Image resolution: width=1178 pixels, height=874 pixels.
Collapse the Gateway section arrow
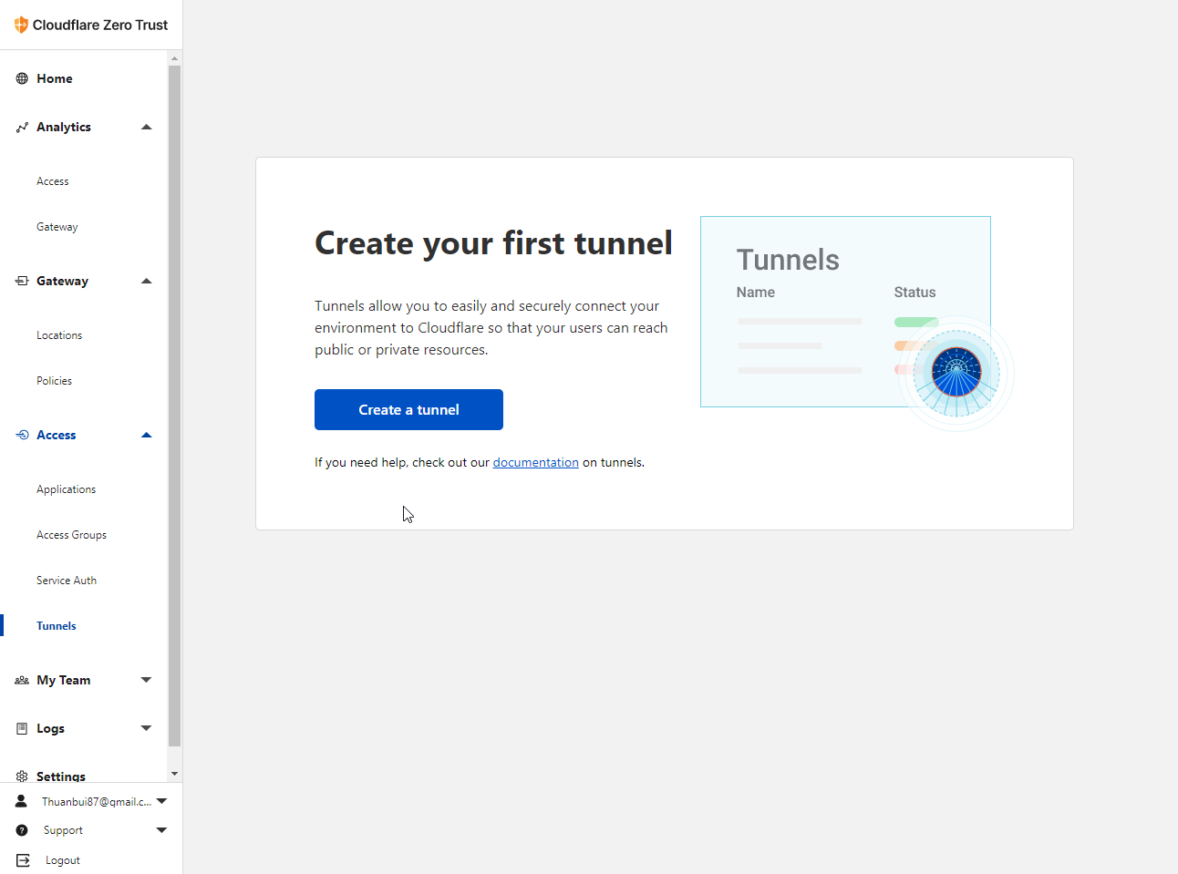point(146,281)
